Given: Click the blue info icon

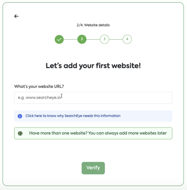Looking at the screenshot, I should (20, 116).
